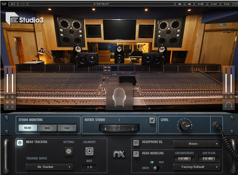Select NEAR studio monitors

click(x=28, y=128)
